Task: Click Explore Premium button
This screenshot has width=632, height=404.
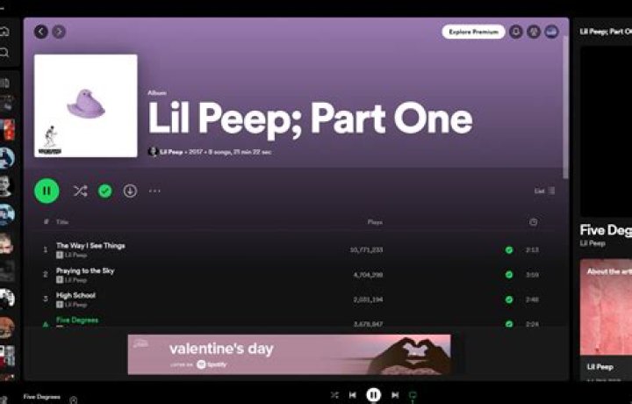Action: tap(474, 32)
